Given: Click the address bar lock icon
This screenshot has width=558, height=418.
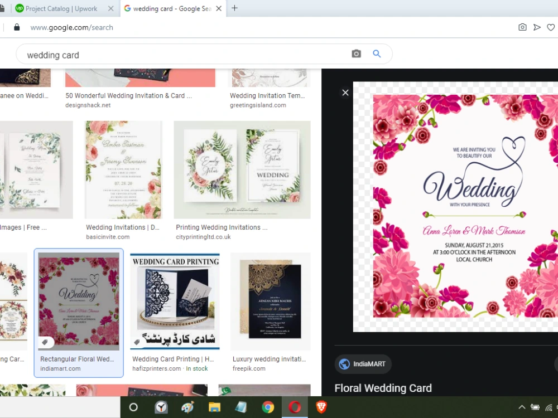Looking at the screenshot, I should pyautogui.click(x=17, y=27).
